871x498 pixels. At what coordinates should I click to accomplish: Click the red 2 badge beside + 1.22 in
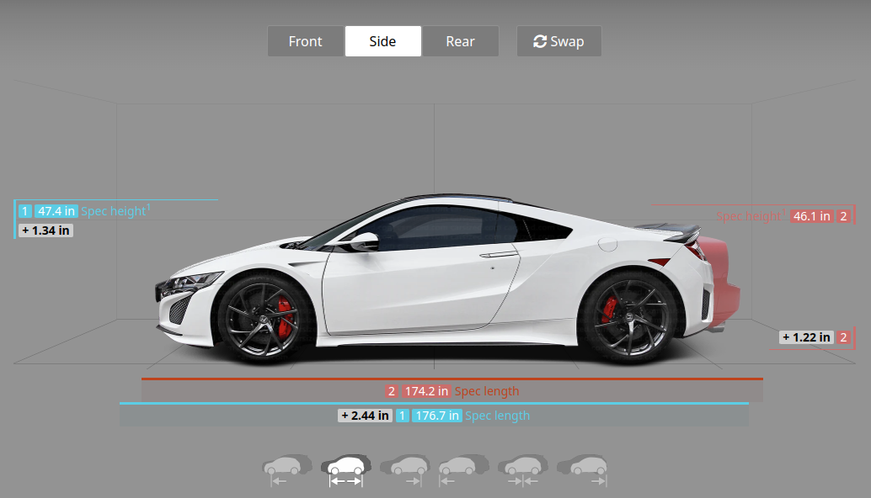pyautogui.click(x=843, y=337)
